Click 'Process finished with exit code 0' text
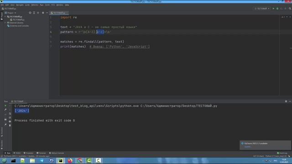The width and height of the screenshot is (292, 164). 45,120
